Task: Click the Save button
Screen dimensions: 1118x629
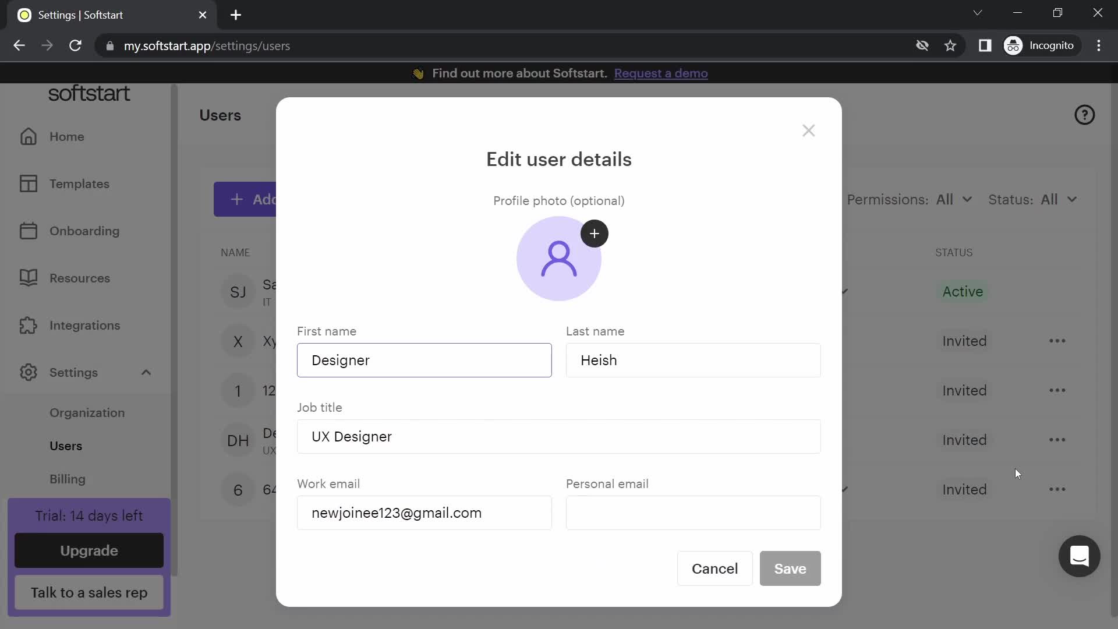Action: [x=790, y=568]
